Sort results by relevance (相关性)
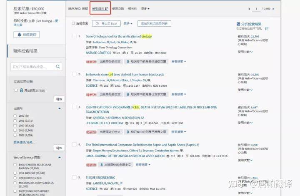The height and width of the screenshot is (196, 300). (x=132, y=9)
